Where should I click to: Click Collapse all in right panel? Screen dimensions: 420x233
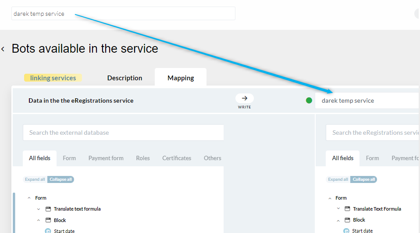click(364, 179)
